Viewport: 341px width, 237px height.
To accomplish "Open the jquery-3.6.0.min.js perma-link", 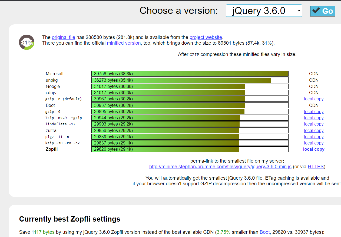I will [220, 167].
